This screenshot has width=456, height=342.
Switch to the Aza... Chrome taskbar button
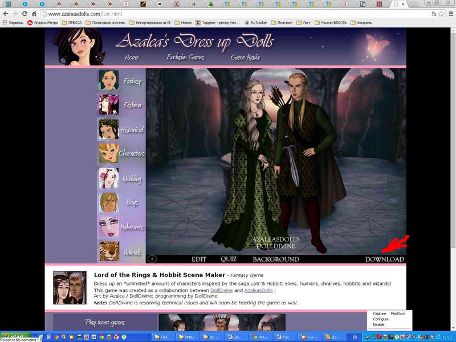pyautogui.click(x=260, y=337)
